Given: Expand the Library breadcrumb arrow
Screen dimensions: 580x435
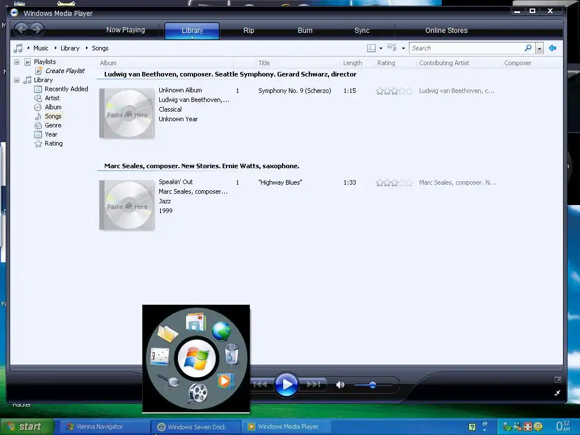Looking at the screenshot, I should click(56, 48).
